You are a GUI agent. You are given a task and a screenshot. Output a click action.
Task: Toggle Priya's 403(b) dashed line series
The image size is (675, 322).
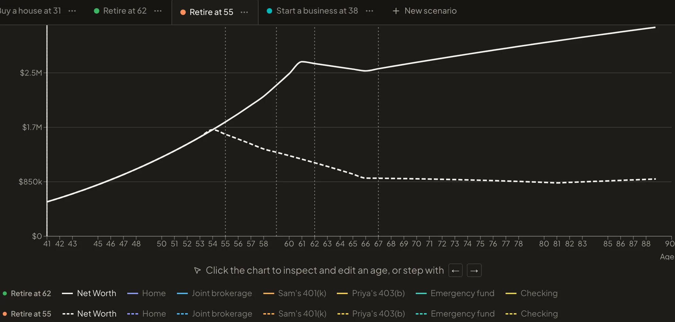(x=371, y=314)
